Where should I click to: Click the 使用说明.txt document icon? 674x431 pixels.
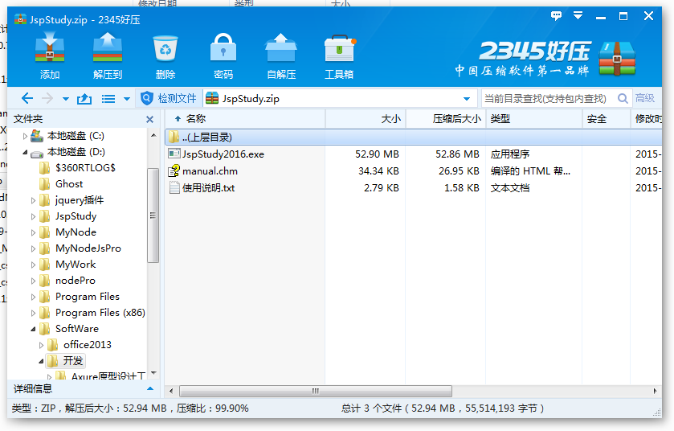[174, 187]
